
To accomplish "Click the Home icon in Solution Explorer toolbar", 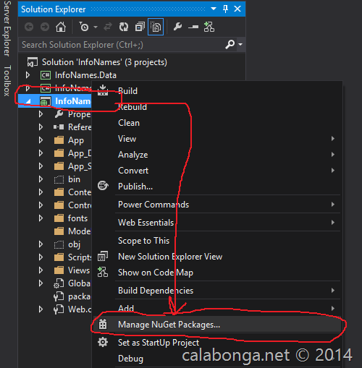I will click(61, 27).
